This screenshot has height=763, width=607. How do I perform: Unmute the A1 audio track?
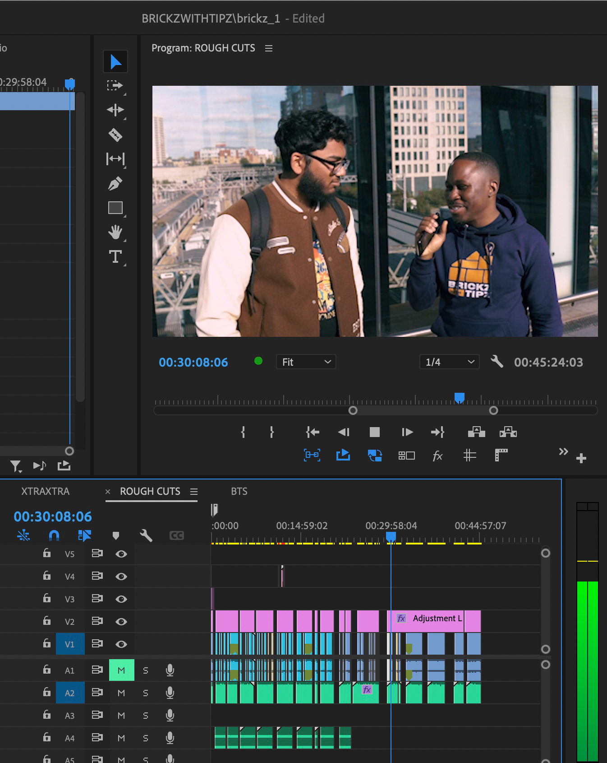[x=121, y=670]
